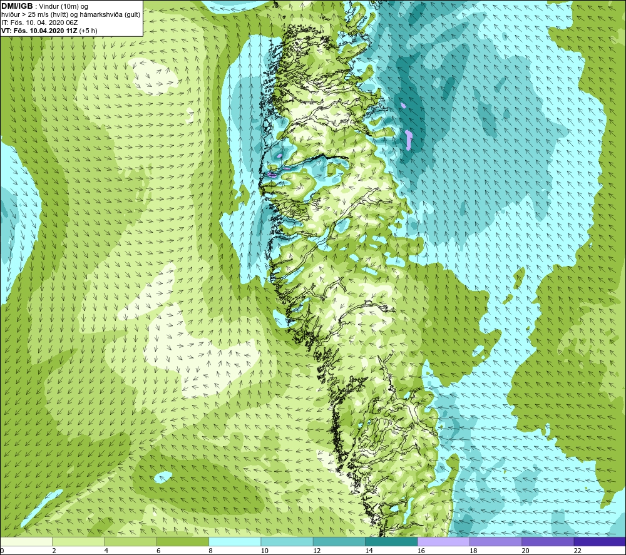
Task: Click the legend scale label '14'
Action: [369, 551]
